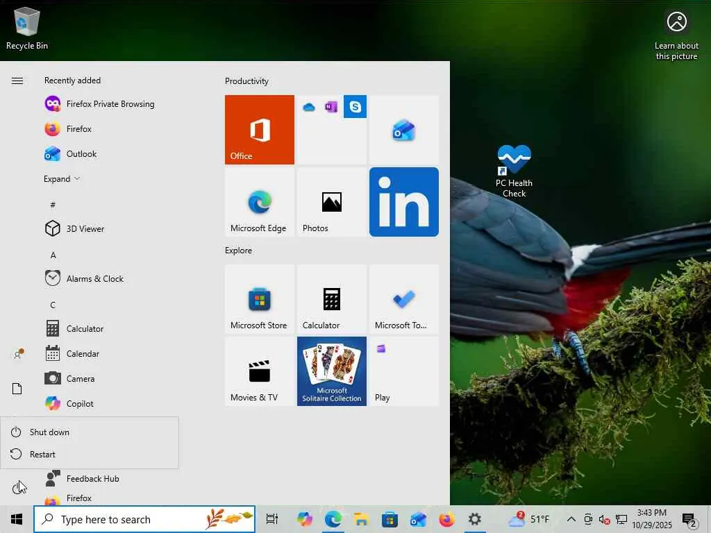Open Copilot from the taskbar
711x533 pixels.
[x=304, y=519]
